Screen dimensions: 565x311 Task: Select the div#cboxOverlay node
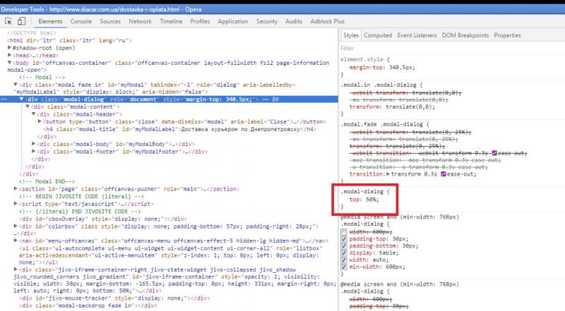coord(102,219)
